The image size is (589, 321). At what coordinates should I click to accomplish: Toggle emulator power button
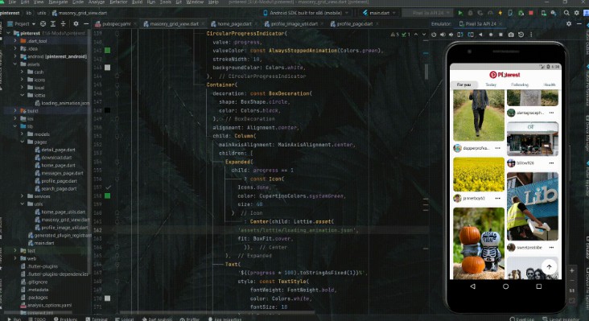[x=434, y=35]
